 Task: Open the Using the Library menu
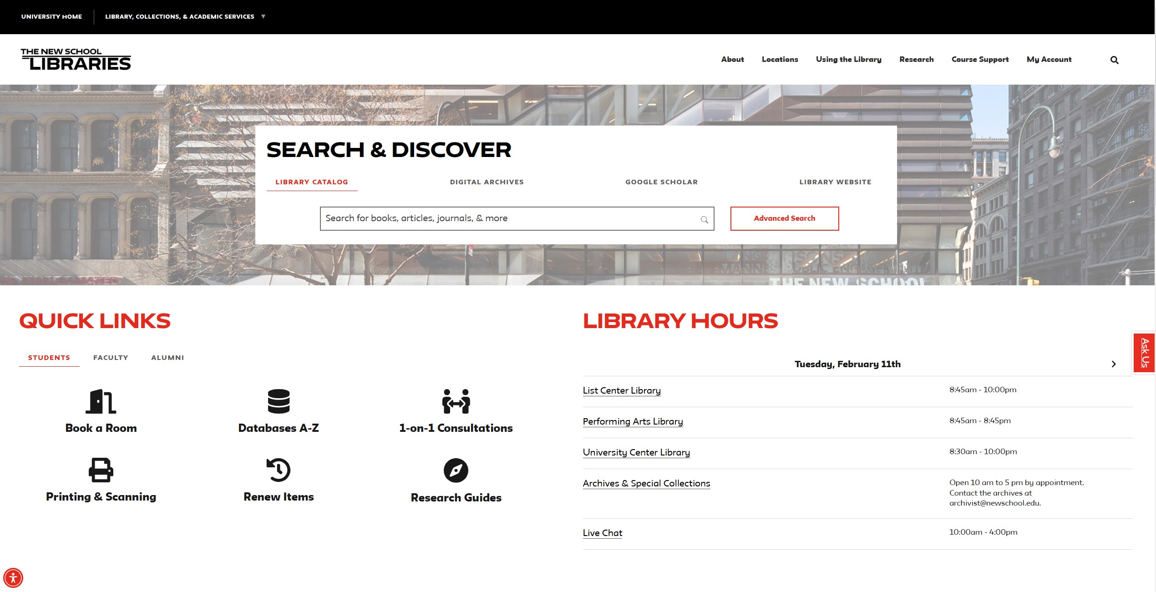click(848, 60)
